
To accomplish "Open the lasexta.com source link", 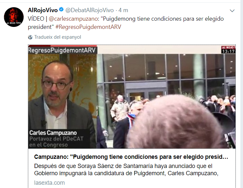I will 49,183.
